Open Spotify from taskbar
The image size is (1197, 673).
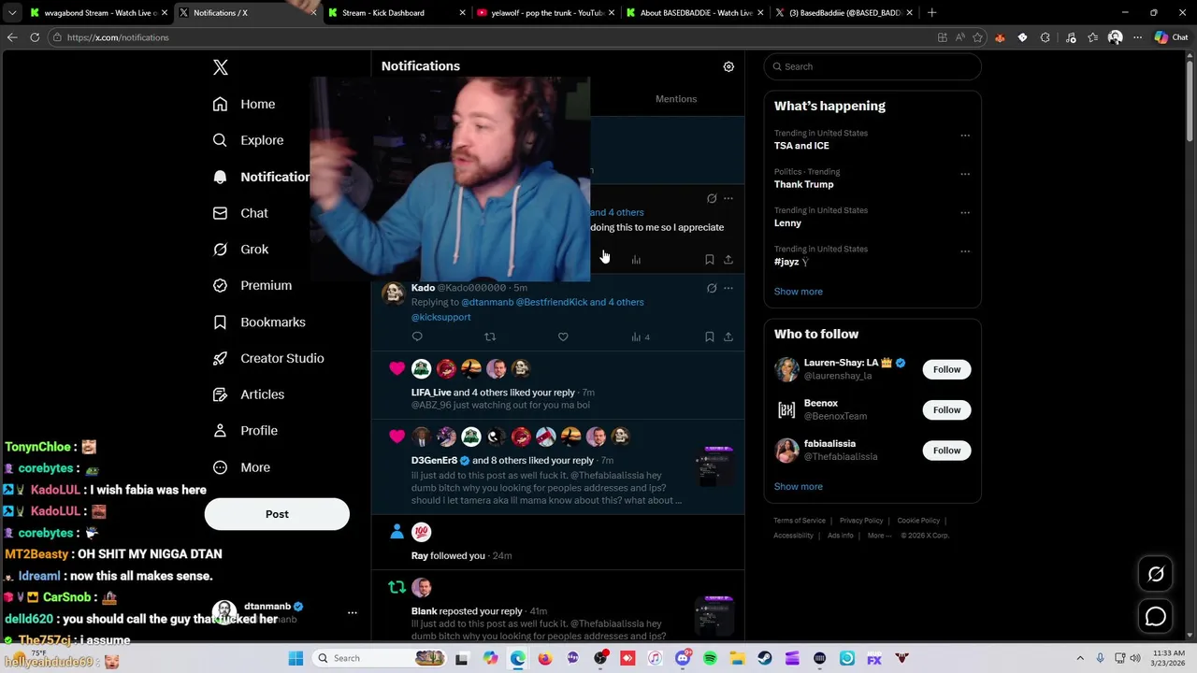click(710, 659)
